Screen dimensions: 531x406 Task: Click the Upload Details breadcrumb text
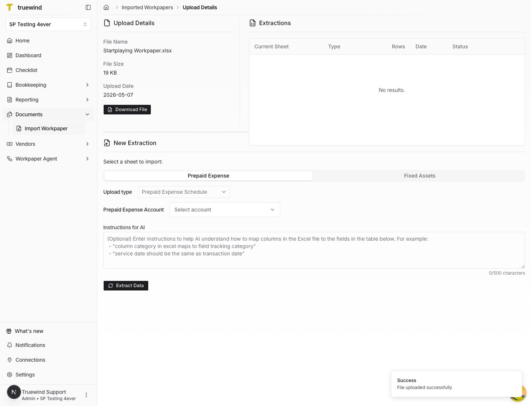click(200, 7)
